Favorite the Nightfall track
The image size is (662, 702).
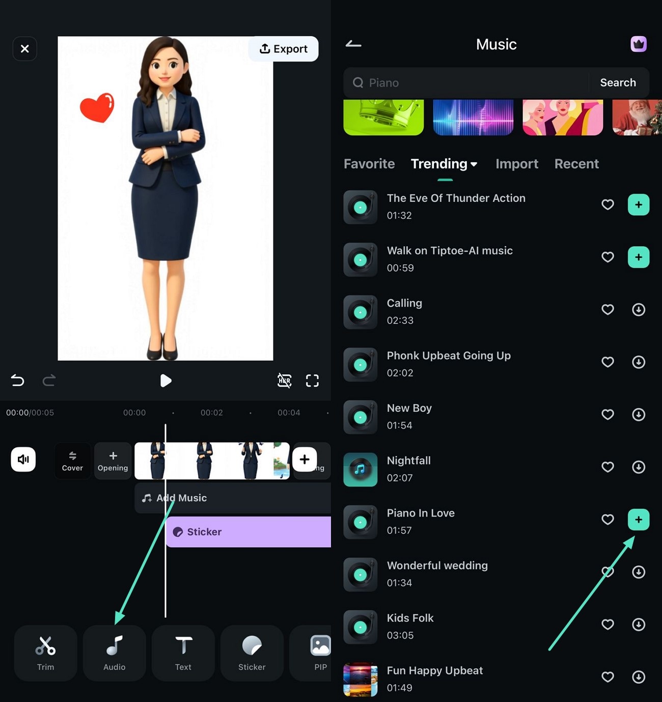point(608,467)
